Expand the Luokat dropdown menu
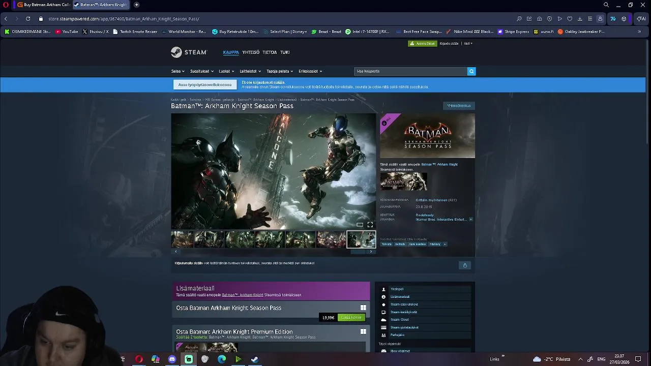This screenshot has width=651, height=366. point(226,71)
